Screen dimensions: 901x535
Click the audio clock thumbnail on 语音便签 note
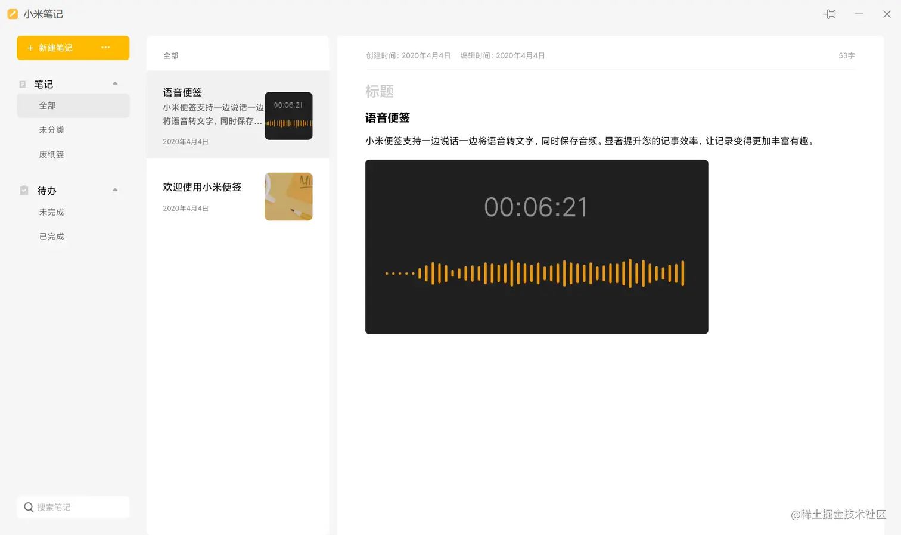point(288,116)
